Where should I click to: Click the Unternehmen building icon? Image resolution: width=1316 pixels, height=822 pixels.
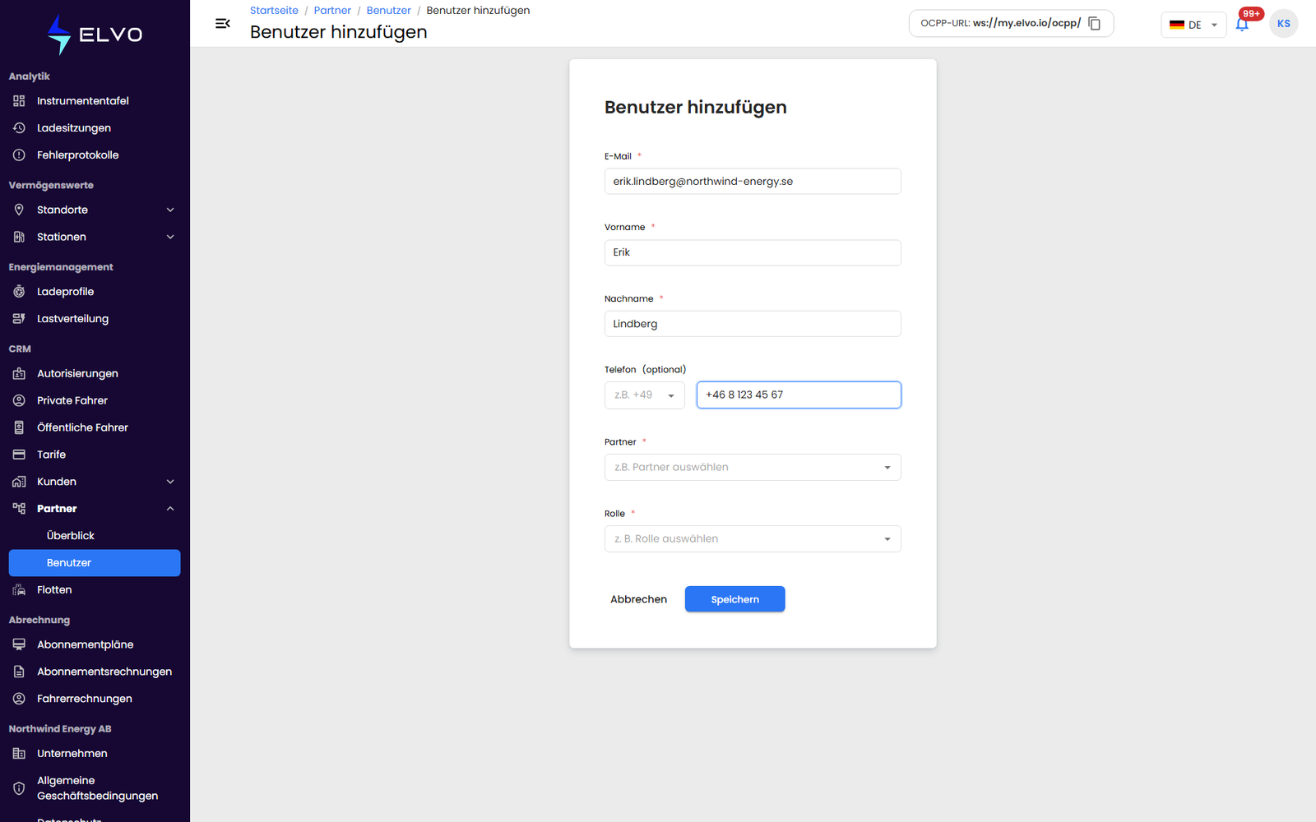point(19,754)
